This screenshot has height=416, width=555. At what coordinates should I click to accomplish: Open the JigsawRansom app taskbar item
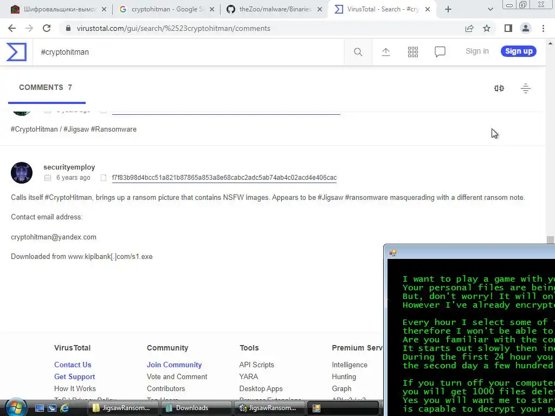pos(269,408)
